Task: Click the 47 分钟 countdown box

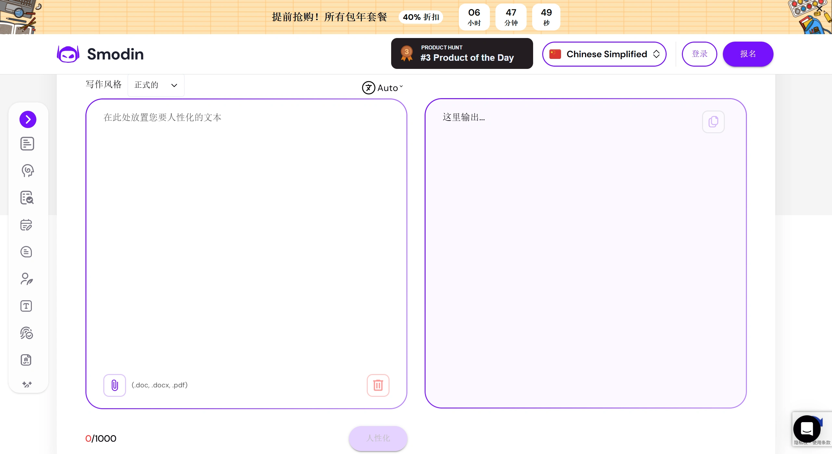Action: [511, 17]
